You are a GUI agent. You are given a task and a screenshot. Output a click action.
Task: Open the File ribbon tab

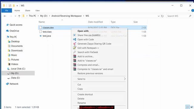click(7, 11)
